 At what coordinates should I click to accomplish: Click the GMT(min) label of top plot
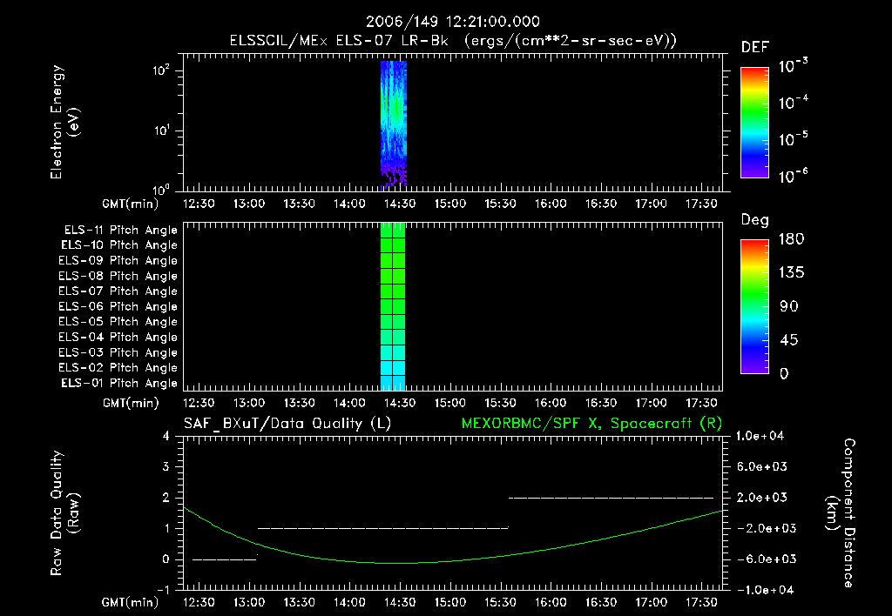[x=130, y=204]
